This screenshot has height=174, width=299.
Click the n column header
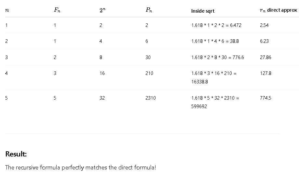point(7,10)
